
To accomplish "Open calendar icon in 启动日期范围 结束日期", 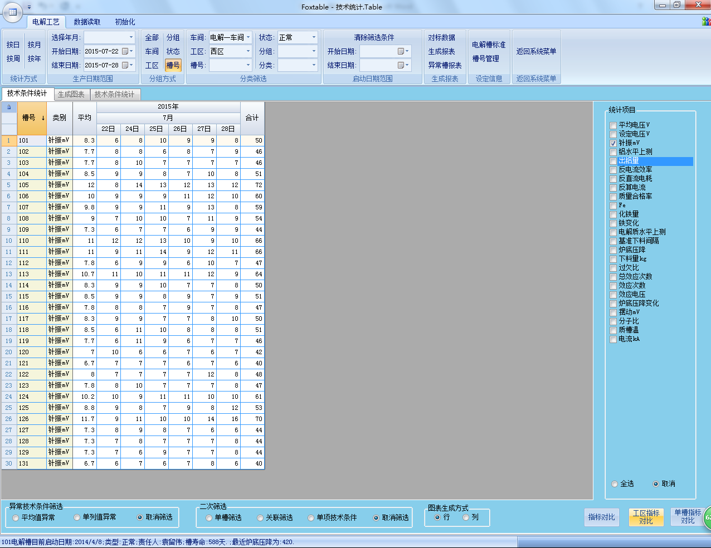I will [x=401, y=65].
